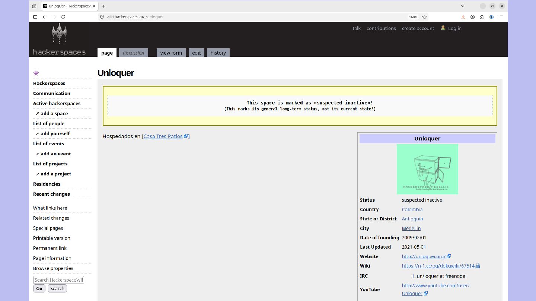Open the history tab
The width and height of the screenshot is (536, 301).
tap(218, 53)
